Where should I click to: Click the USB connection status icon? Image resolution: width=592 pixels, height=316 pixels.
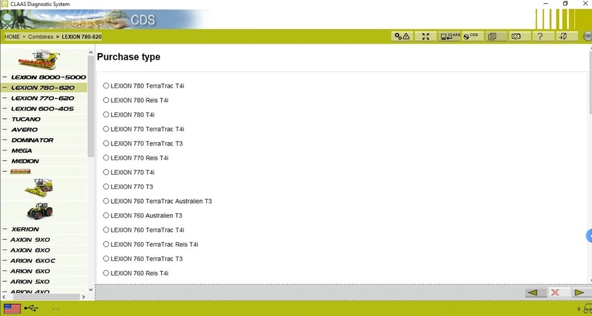[31, 308]
